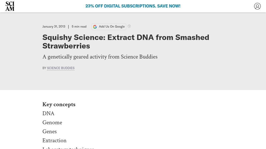The height and width of the screenshot is (149, 266).
Task: Select the DNA key concept link
Action: tap(48, 113)
